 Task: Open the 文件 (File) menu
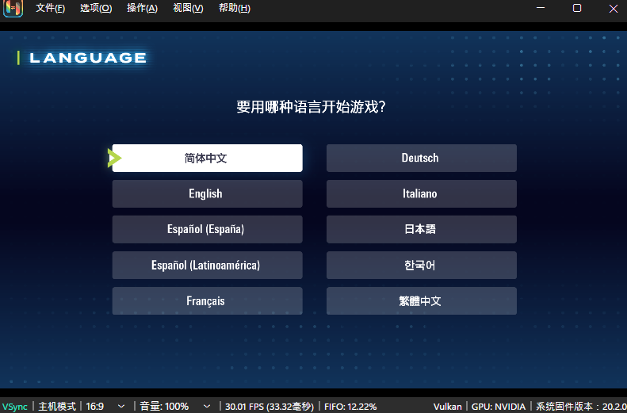coord(50,9)
